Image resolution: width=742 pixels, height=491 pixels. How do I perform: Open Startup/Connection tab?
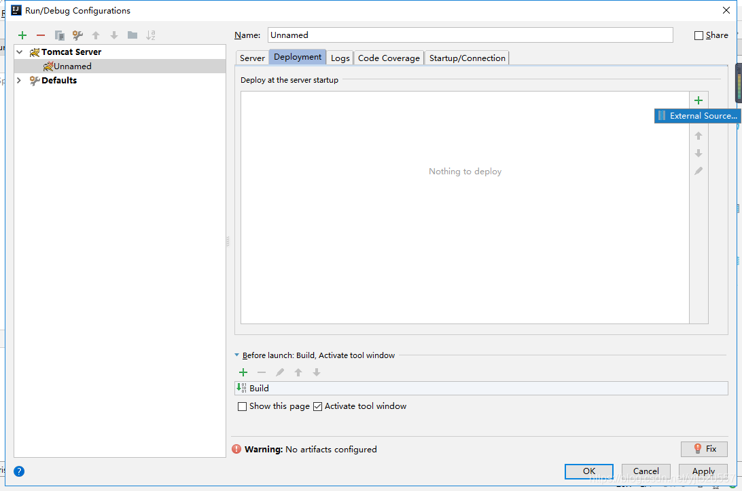coord(467,58)
